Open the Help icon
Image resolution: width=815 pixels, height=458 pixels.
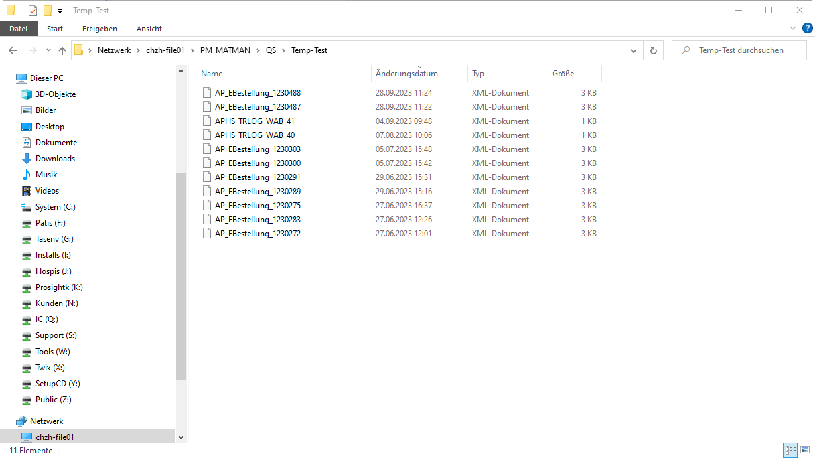(807, 28)
